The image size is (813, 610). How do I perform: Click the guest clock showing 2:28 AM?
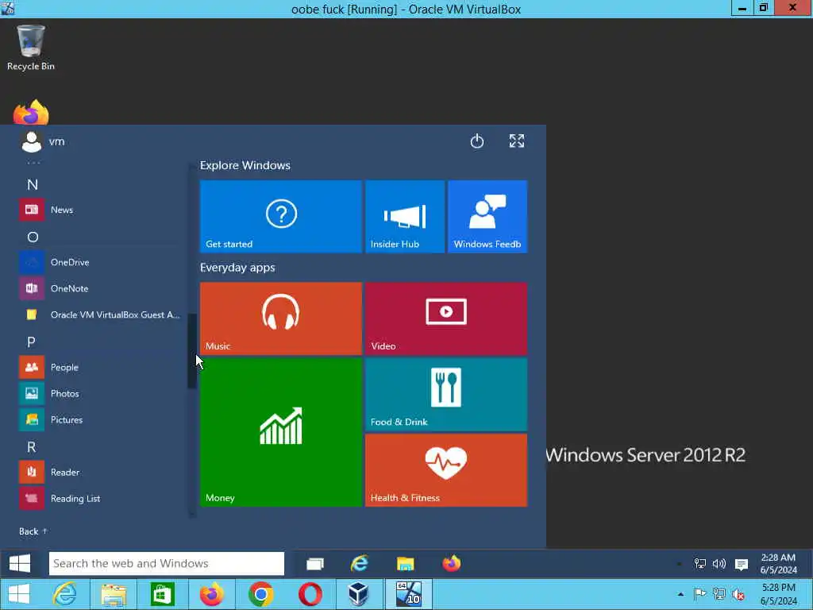pos(778,564)
